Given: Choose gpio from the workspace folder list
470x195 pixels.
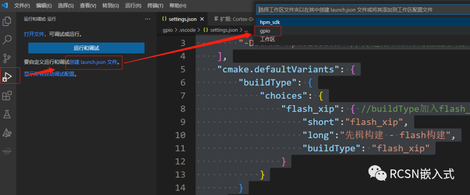Looking at the screenshot, I should (x=265, y=31).
